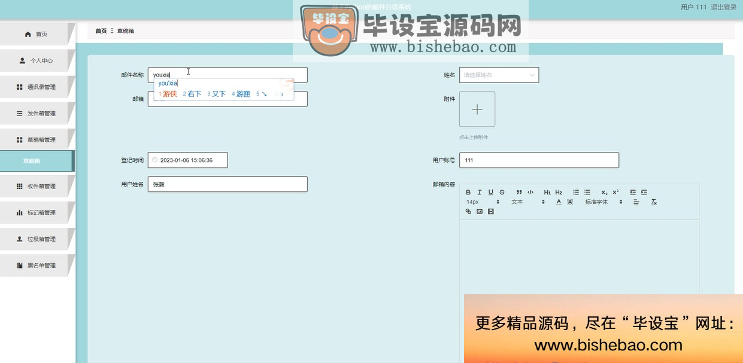The width and height of the screenshot is (743, 363).
Task: Open the 登记时间 date-time picker
Action: tap(187, 160)
